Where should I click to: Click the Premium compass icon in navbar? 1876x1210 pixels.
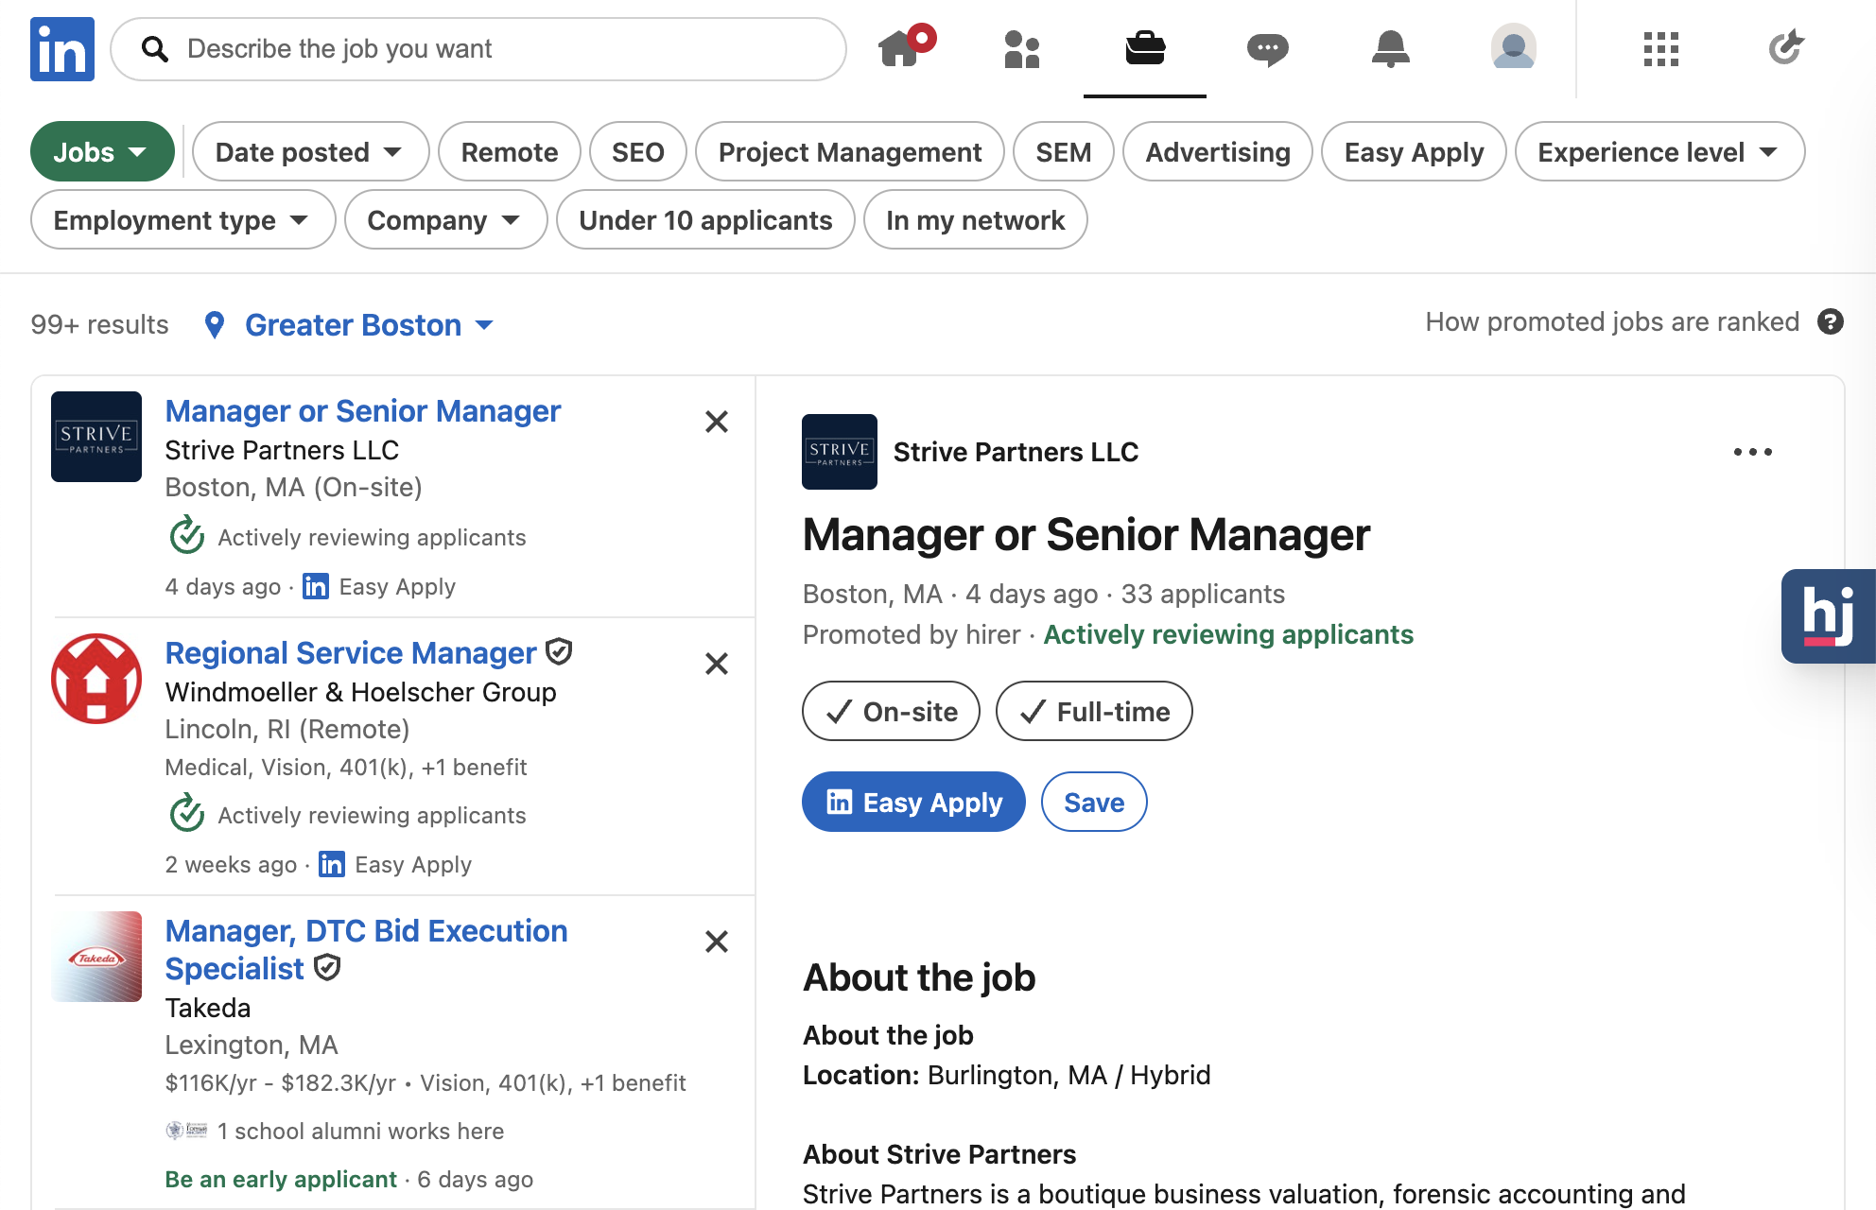pyautogui.click(x=1785, y=47)
